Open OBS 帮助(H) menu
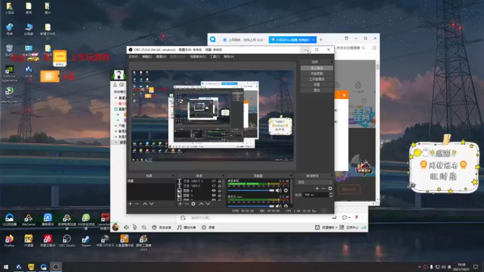 pyautogui.click(x=229, y=57)
